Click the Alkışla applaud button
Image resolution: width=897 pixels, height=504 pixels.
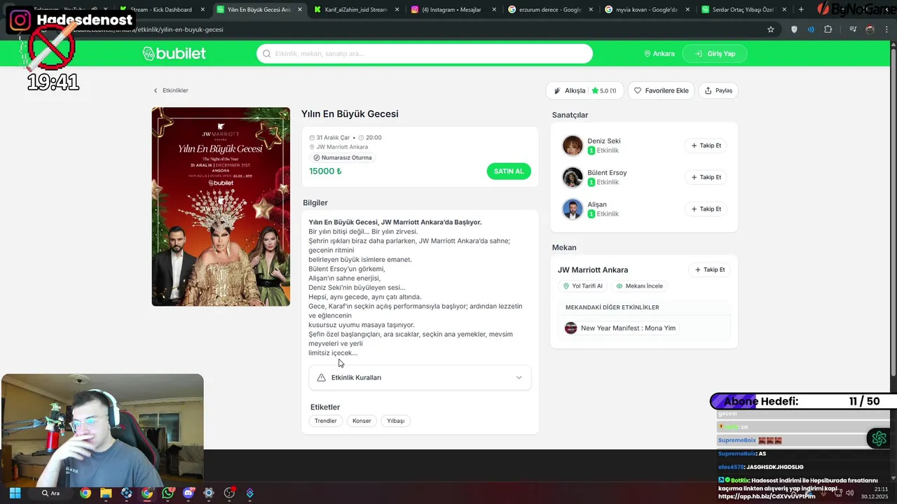[x=584, y=90]
